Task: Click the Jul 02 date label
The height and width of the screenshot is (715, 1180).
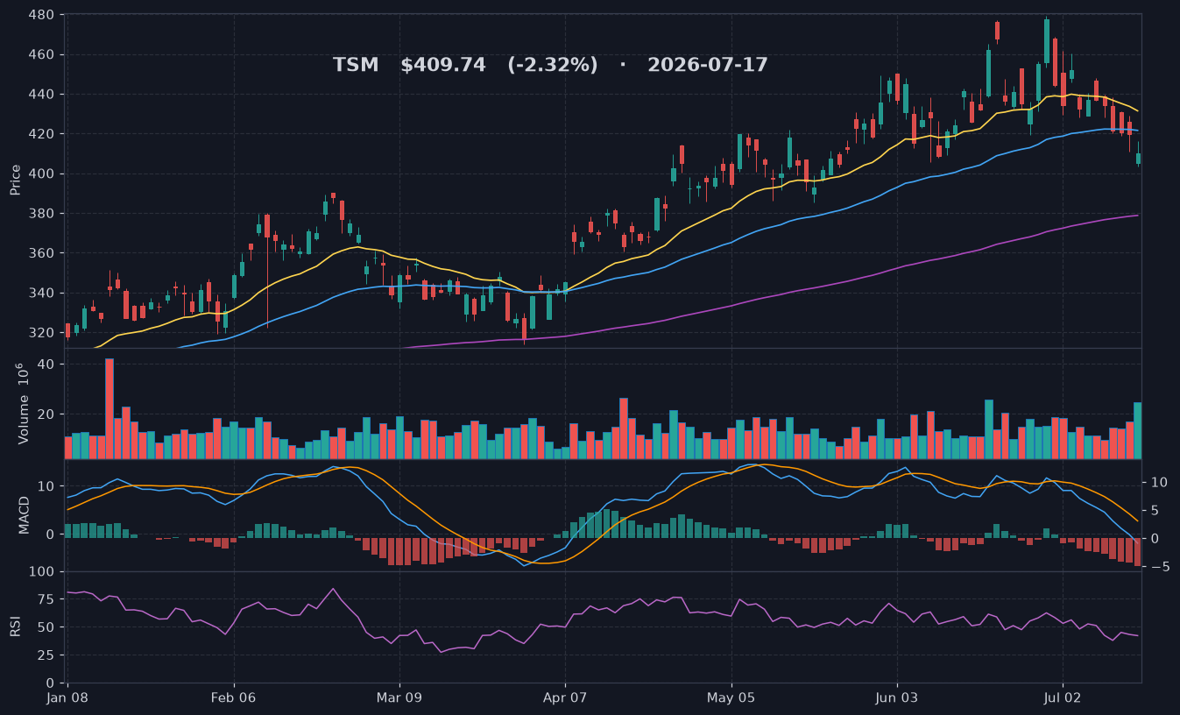Action: [x=1063, y=698]
